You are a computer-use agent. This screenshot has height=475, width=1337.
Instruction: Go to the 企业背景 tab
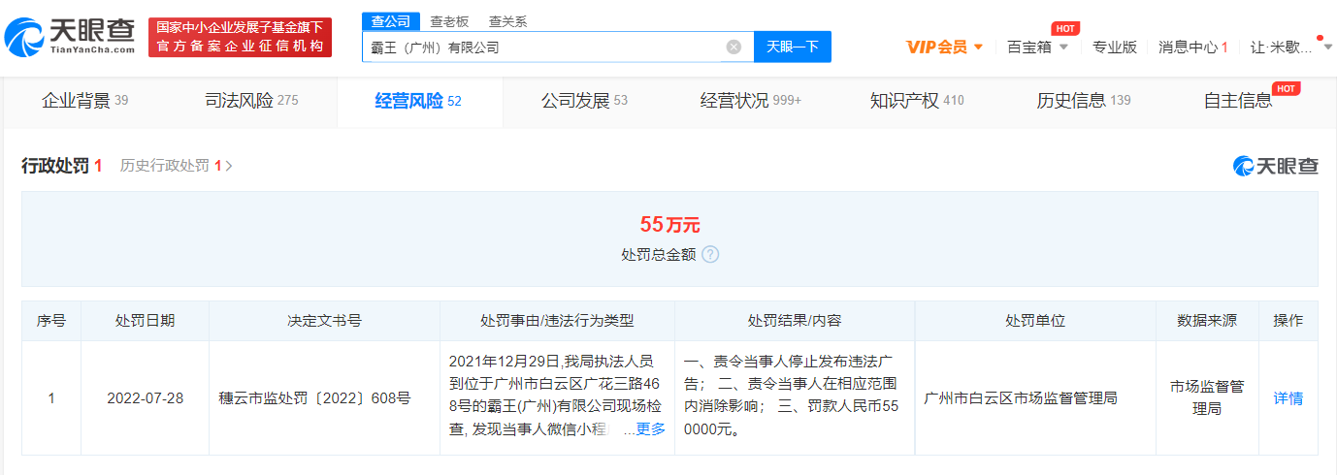(85, 101)
